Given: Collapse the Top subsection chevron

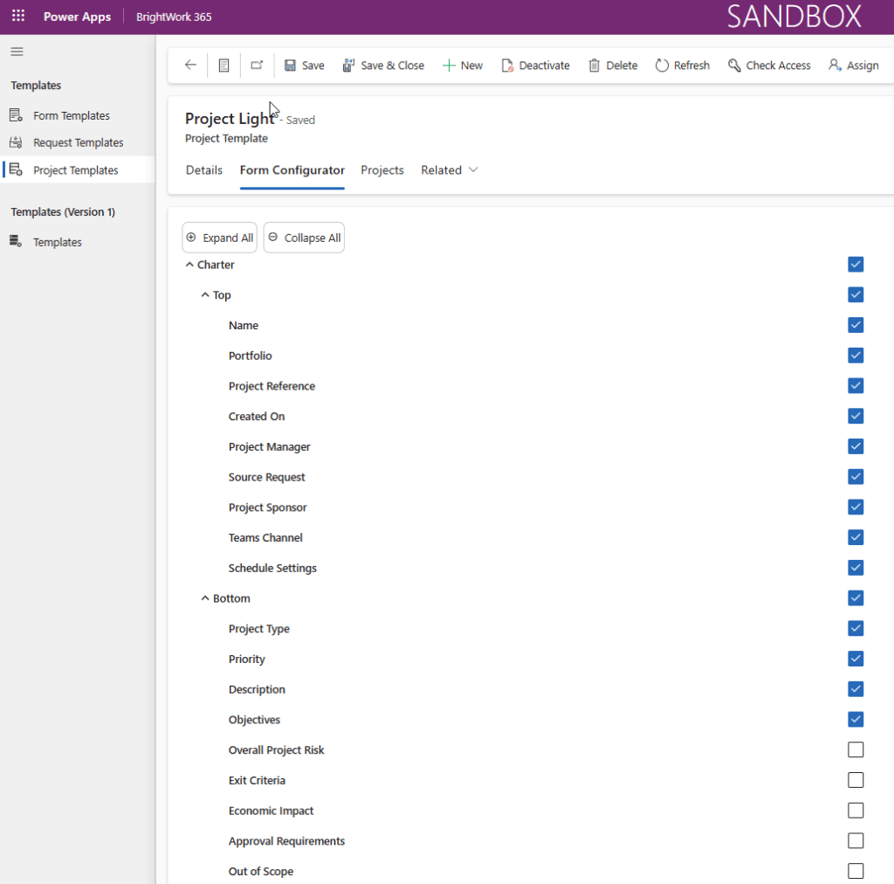Looking at the screenshot, I should coord(205,295).
